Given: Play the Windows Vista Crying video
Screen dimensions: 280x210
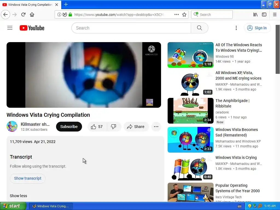Looking at the screenshot, I should click(84, 75).
